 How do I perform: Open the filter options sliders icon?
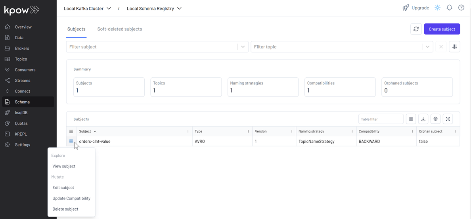[454, 47]
